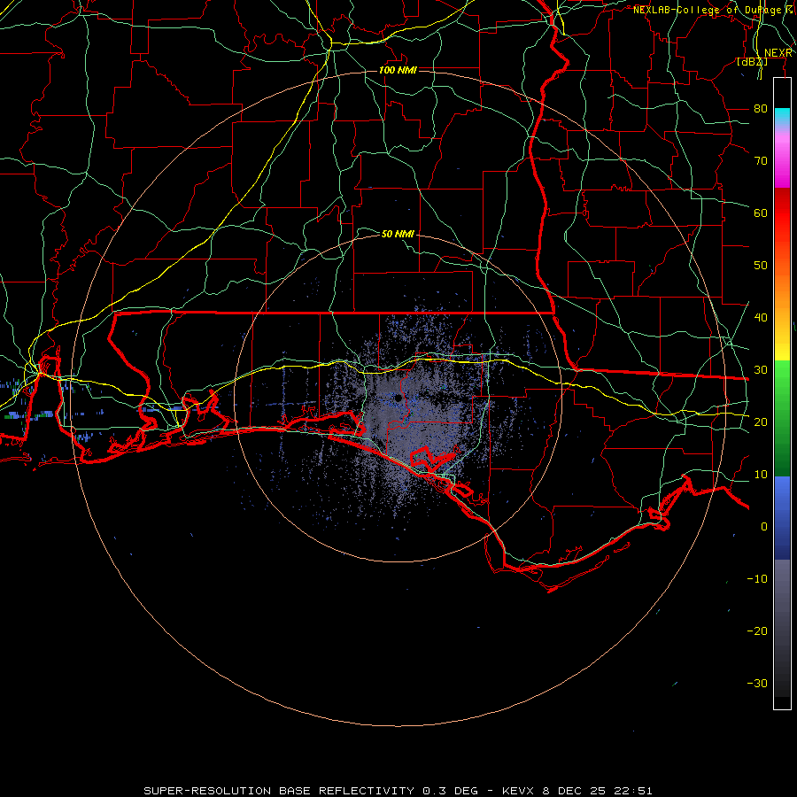Click the blue band of the reflectivity color bar

[x=782, y=517]
